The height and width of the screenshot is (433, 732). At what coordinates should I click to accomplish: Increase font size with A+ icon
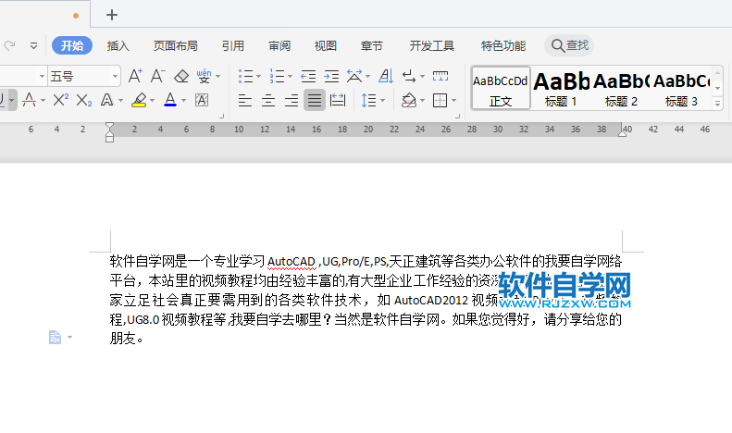[x=135, y=76]
